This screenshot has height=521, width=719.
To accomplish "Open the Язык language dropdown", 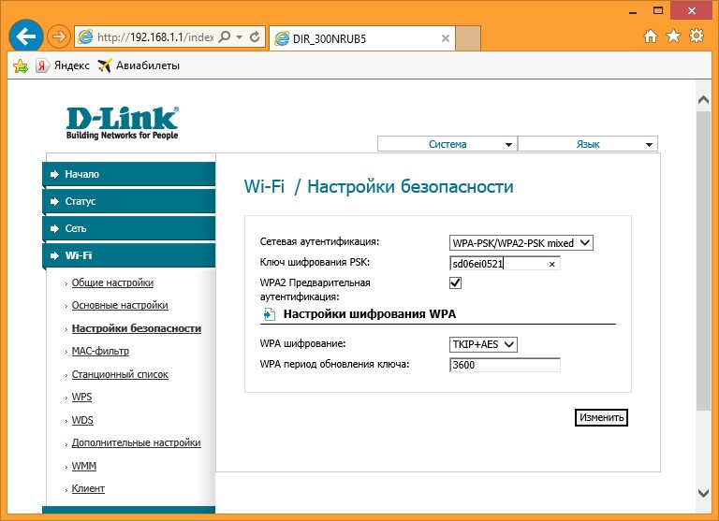I will pos(587,144).
